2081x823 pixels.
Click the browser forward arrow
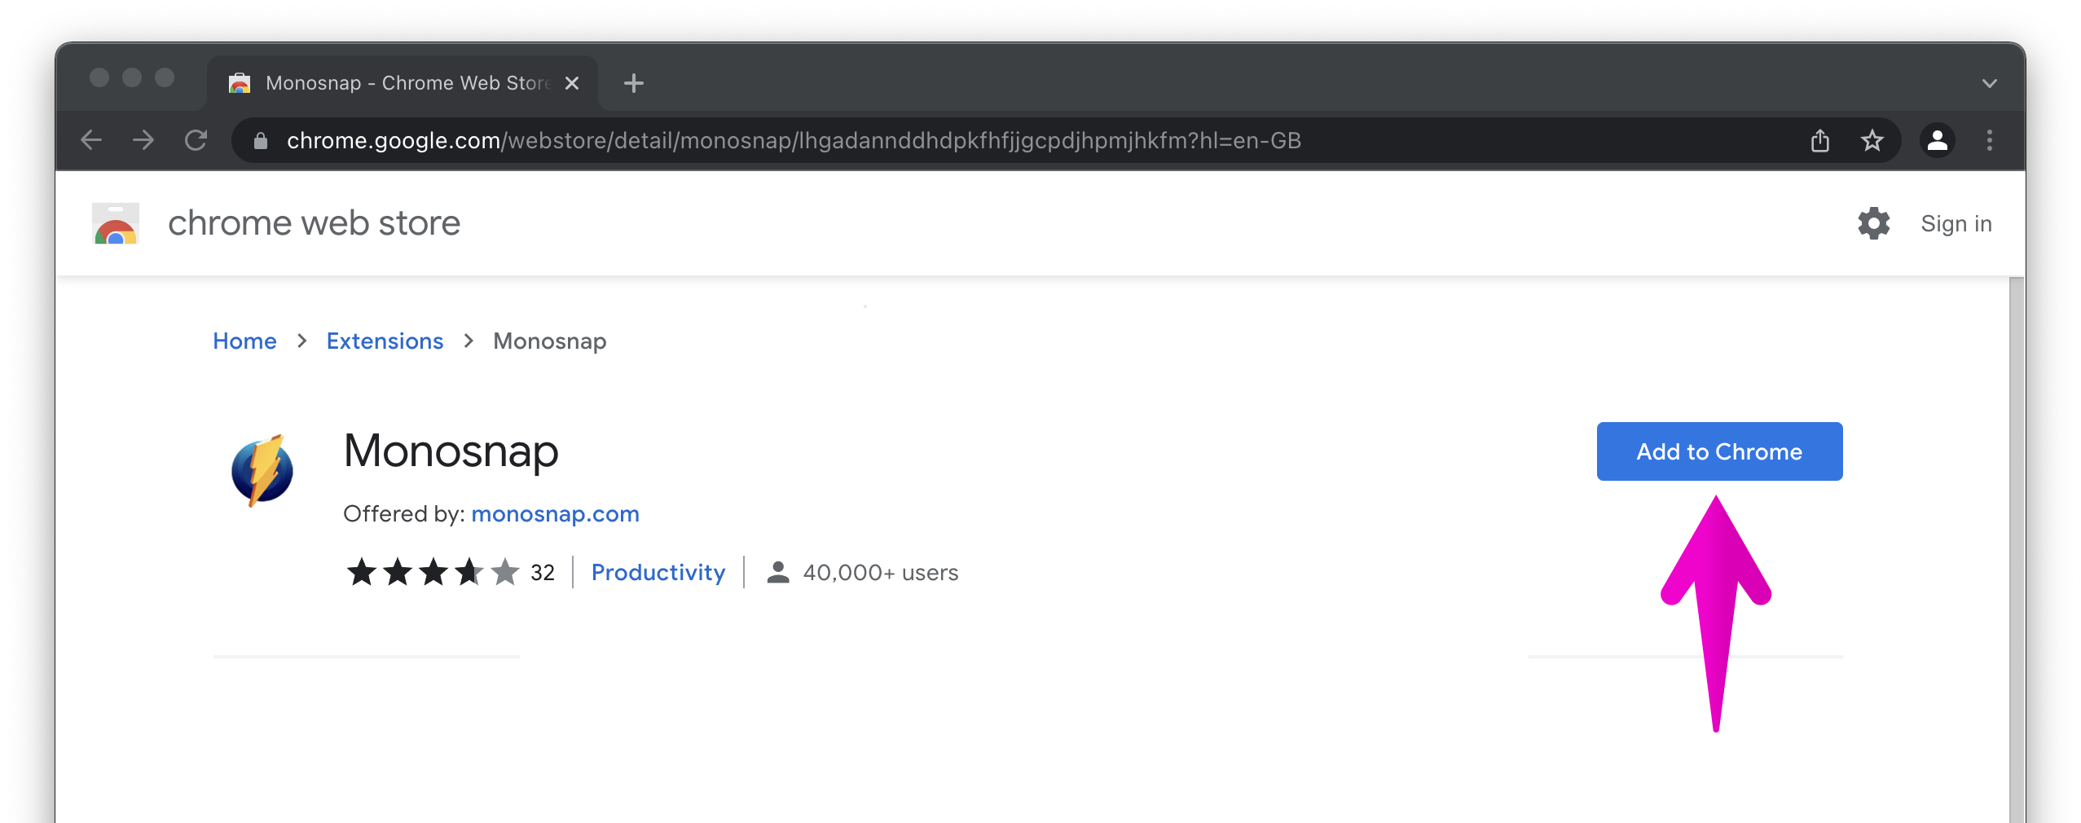[143, 140]
